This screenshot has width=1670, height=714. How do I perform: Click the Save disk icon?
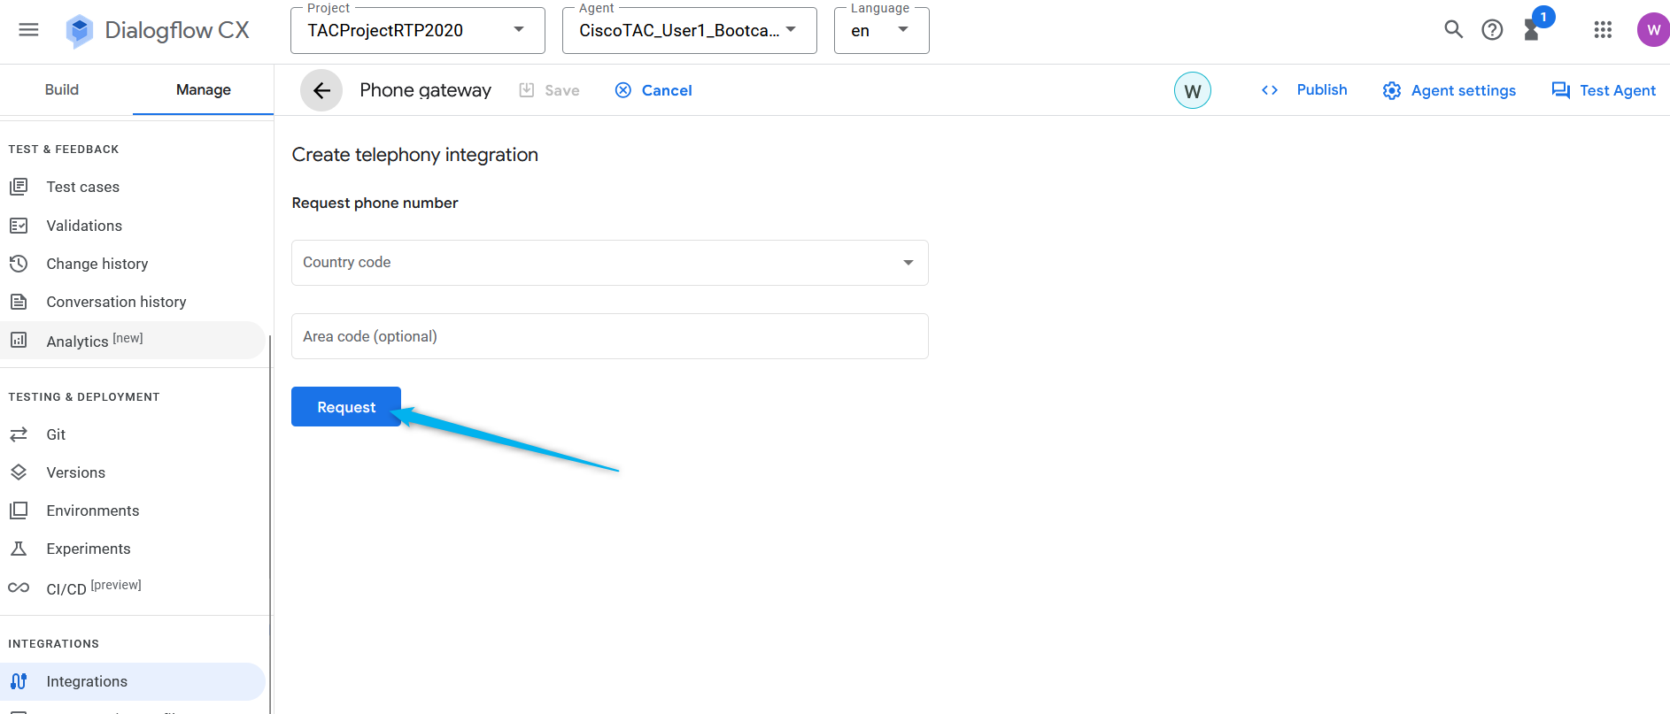click(x=527, y=90)
